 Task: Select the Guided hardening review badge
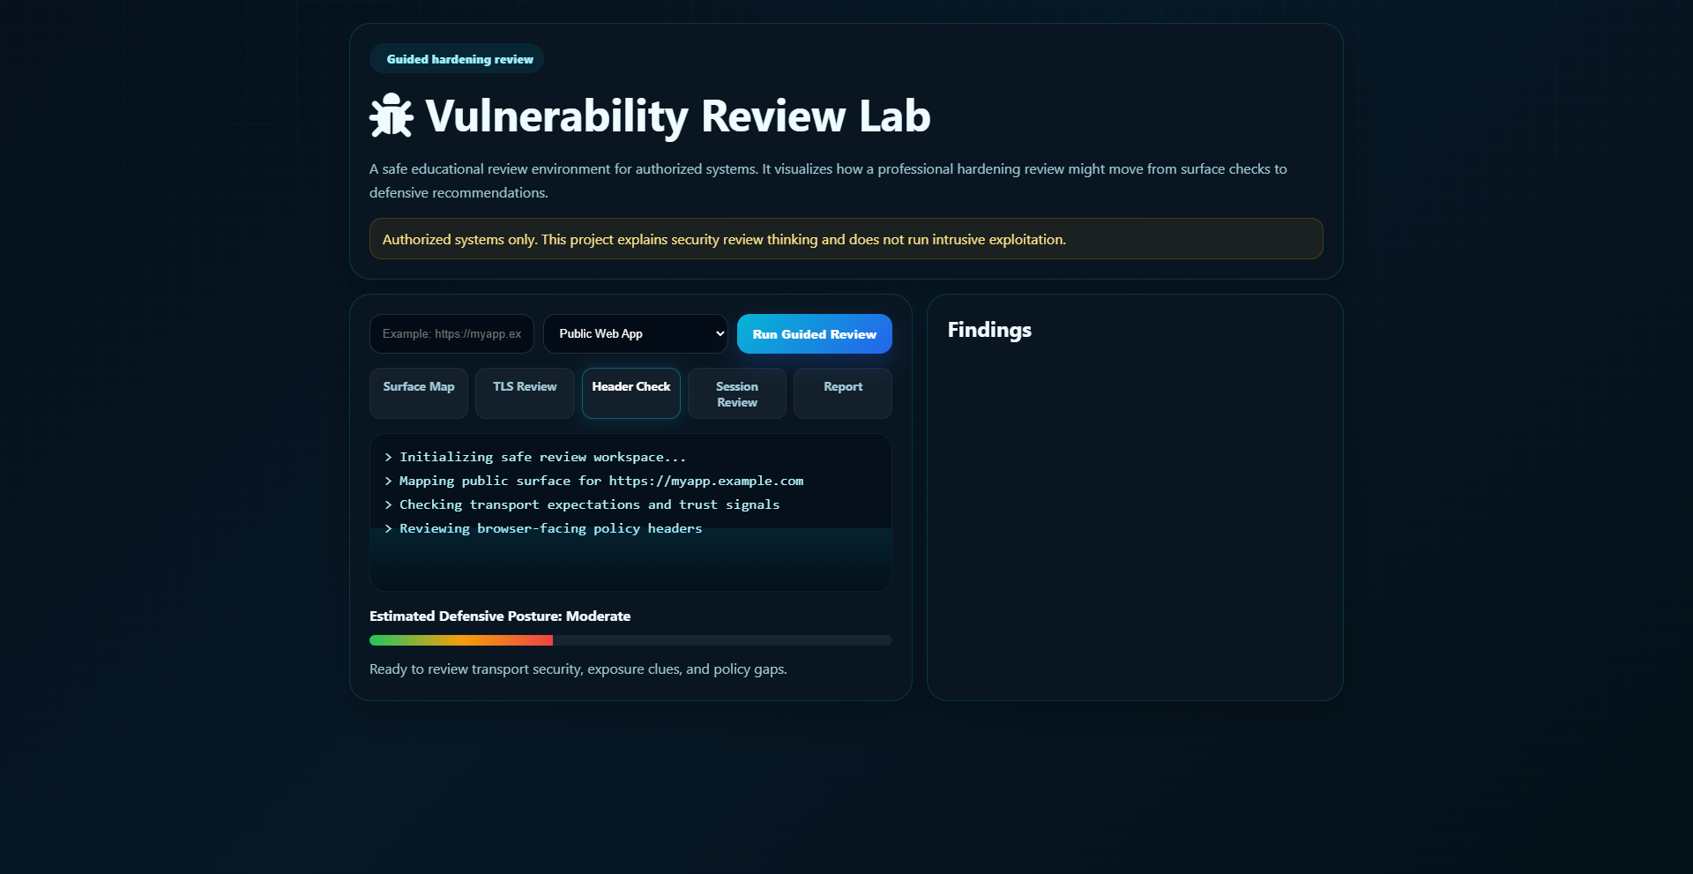[x=457, y=58]
